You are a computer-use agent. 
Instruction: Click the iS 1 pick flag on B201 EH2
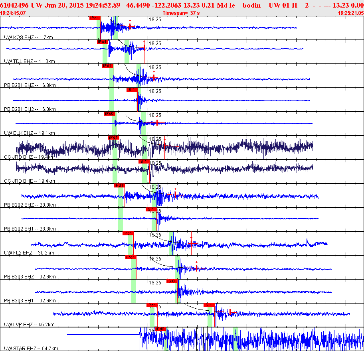tap(132, 90)
